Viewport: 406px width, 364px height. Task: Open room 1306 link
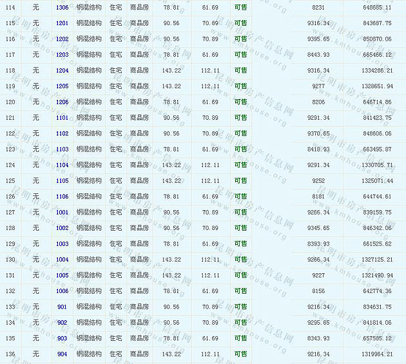62,7
